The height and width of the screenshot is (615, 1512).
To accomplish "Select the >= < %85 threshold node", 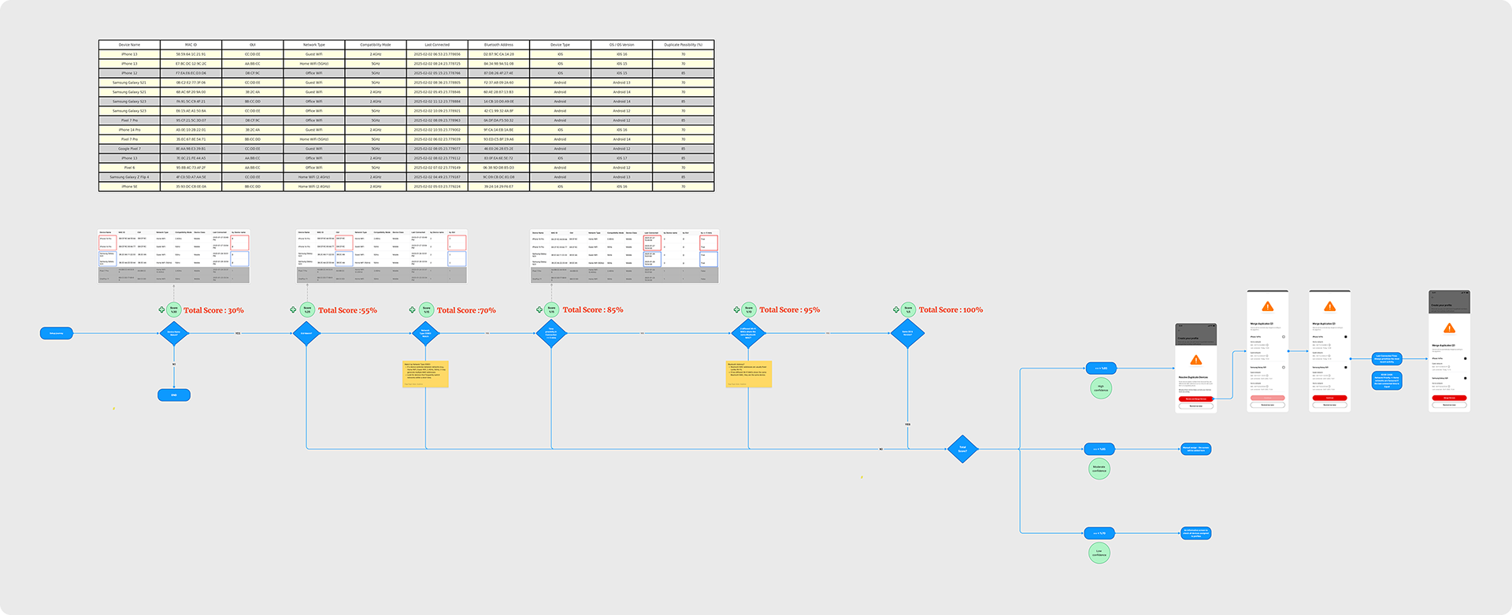I will [1099, 449].
